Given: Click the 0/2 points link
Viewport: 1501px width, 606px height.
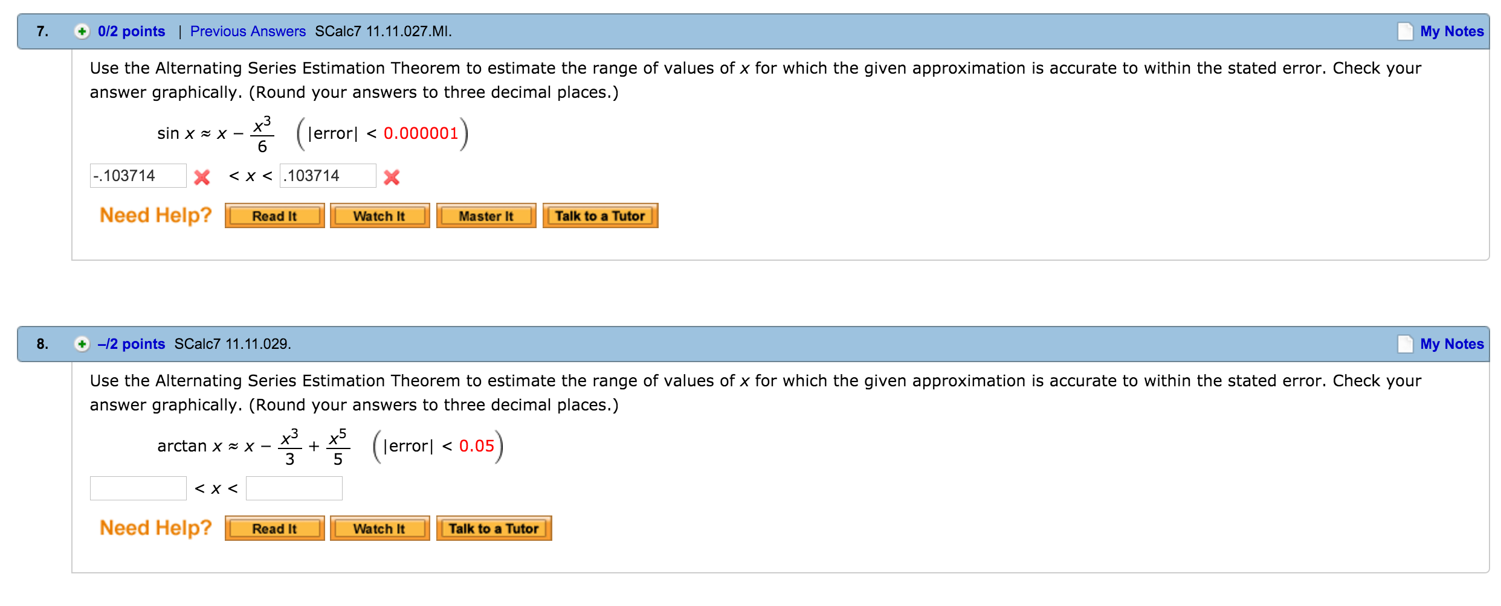Looking at the screenshot, I should coord(131,31).
